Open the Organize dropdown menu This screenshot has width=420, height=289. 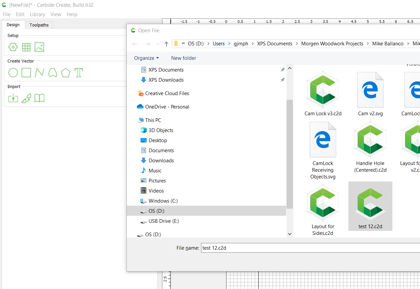(x=146, y=58)
